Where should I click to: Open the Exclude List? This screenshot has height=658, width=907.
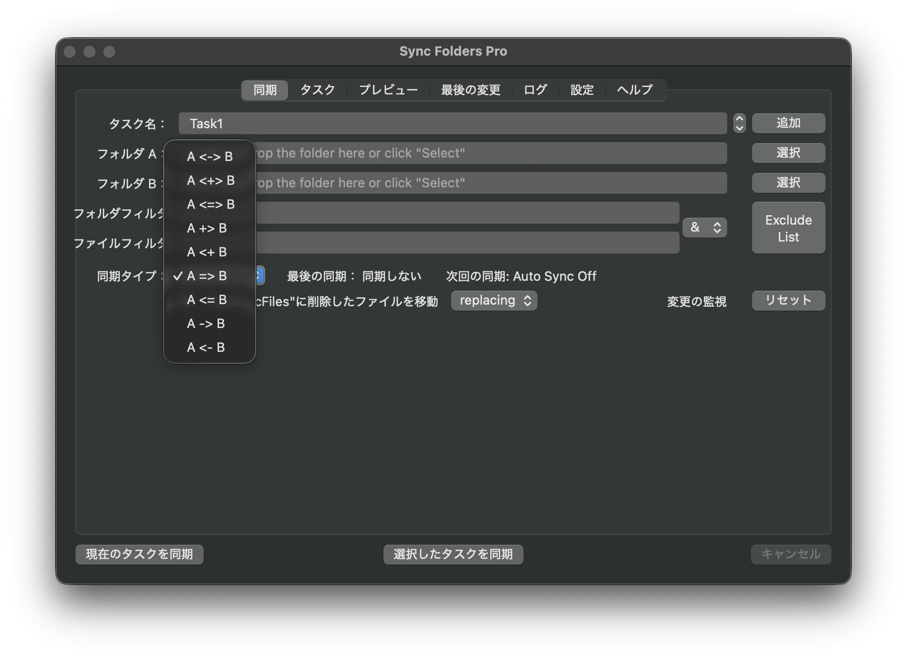pyautogui.click(x=788, y=228)
